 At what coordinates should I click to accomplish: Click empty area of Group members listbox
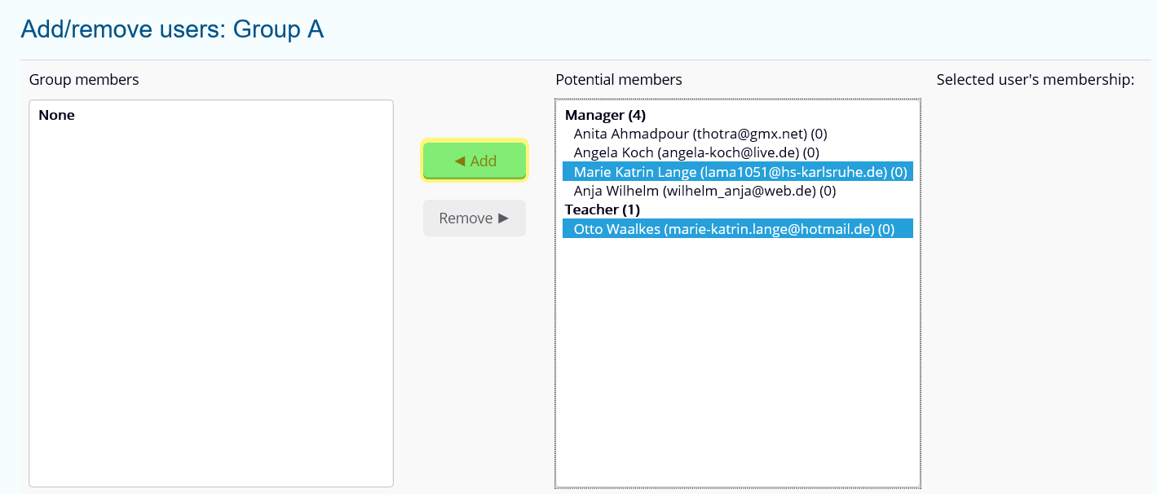click(210, 310)
